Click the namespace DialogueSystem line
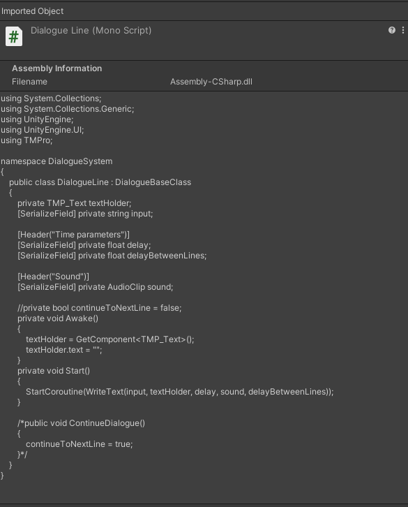Screen dimensions: 408x507 pyautogui.click(x=56, y=161)
